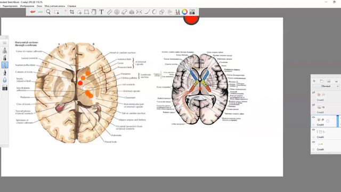The height and width of the screenshot is (192, 341).
Task: Select the rectangular Selection tool
Action: click(x=56, y=12)
